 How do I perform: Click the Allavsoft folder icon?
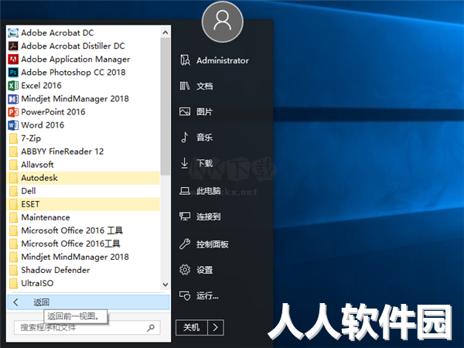pyautogui.click(x=13, y=165)
